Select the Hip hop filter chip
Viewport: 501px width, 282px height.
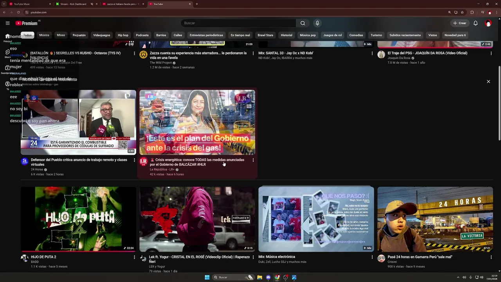[123, 35]
